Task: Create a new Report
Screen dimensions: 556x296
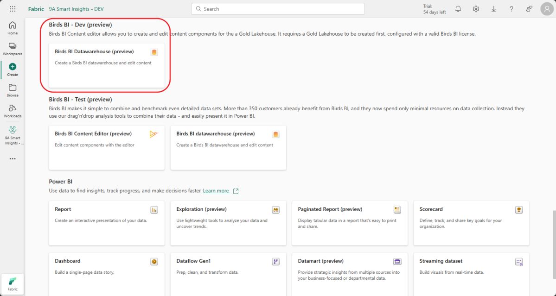Action: tap(107, 223)
